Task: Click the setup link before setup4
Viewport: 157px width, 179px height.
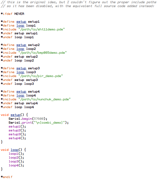Action: [x=21, y=92]
